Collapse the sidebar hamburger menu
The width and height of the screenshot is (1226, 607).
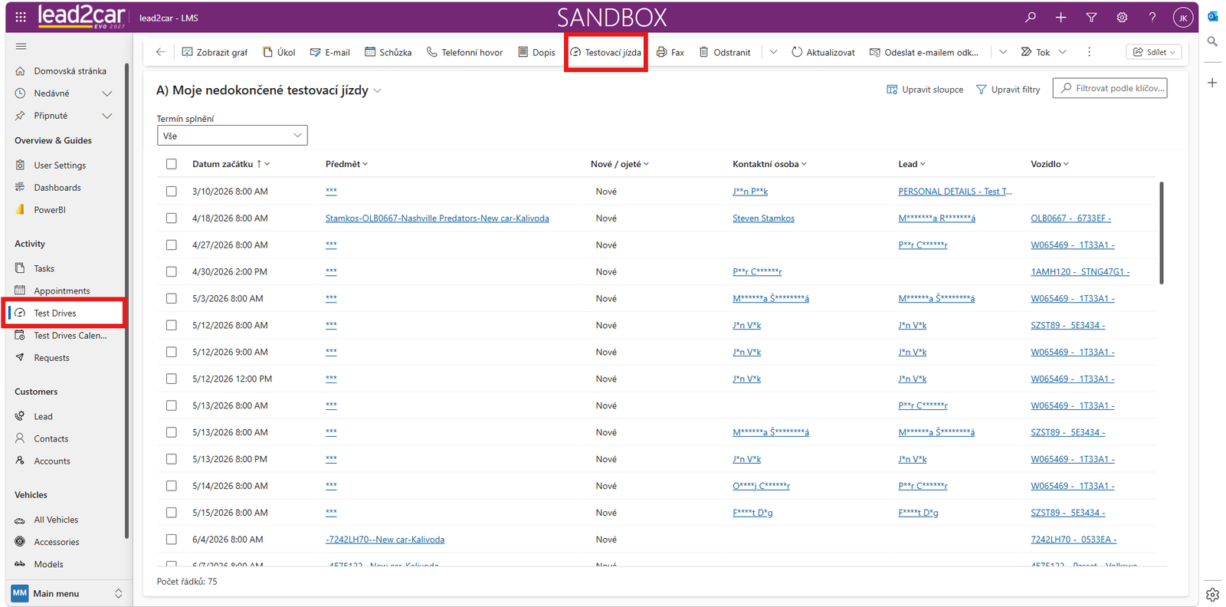coord(21,46)
